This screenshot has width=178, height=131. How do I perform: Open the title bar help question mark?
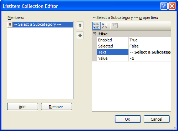tap(164, 6)
